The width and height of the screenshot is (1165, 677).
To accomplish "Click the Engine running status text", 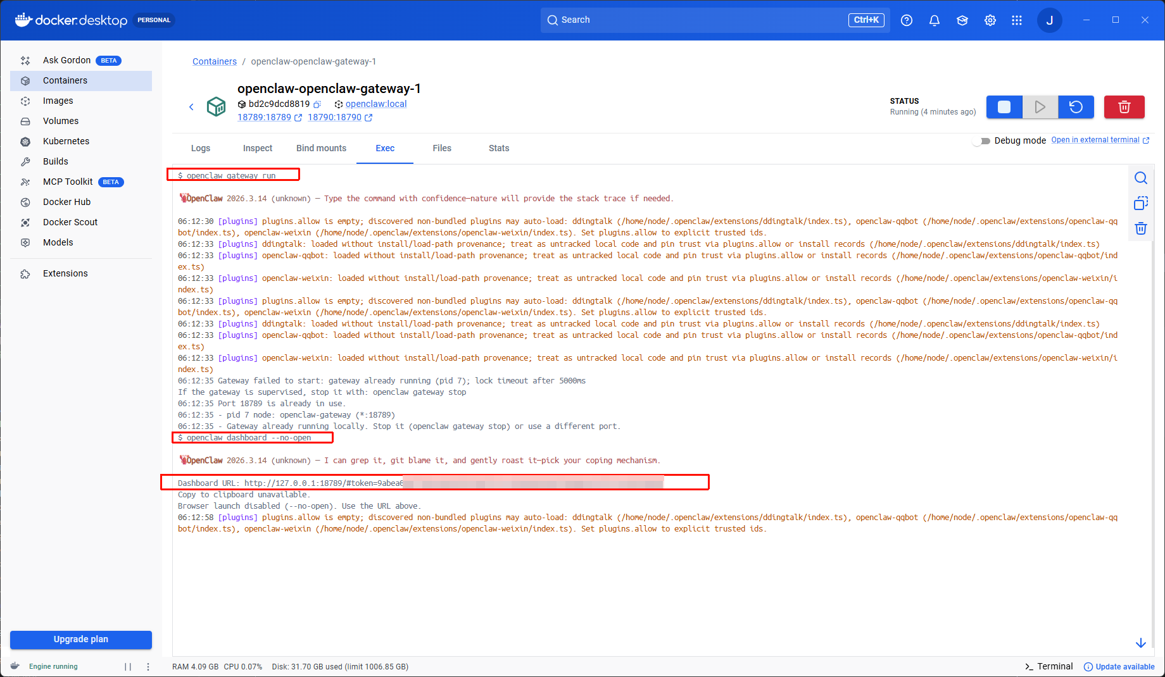I will click(53, 666).
